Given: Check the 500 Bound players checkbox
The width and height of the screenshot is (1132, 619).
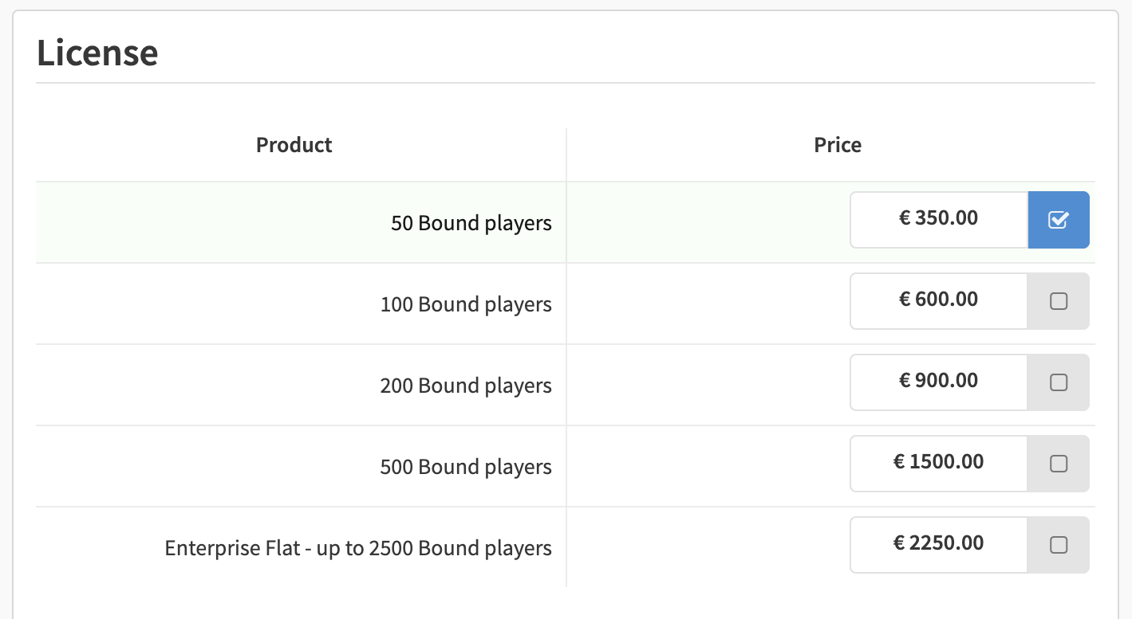Looking at the screenshot, I should (x=1058, y=464).
